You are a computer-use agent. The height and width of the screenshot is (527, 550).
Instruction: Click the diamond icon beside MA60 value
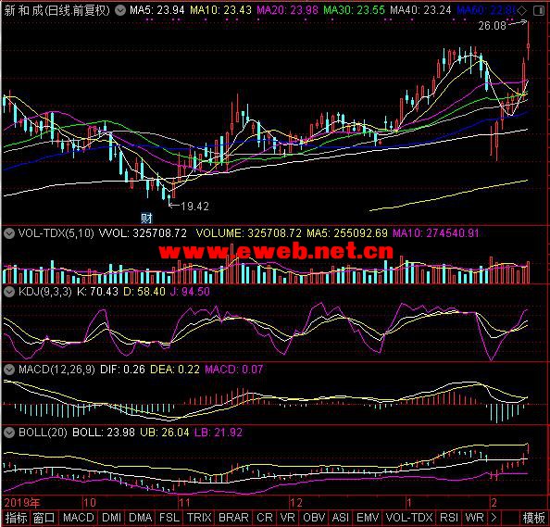(x=522, y=11)
